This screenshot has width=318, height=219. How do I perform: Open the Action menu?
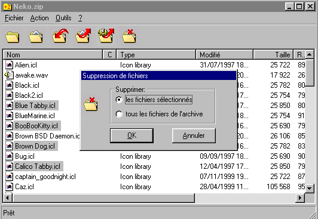(39, 18)
